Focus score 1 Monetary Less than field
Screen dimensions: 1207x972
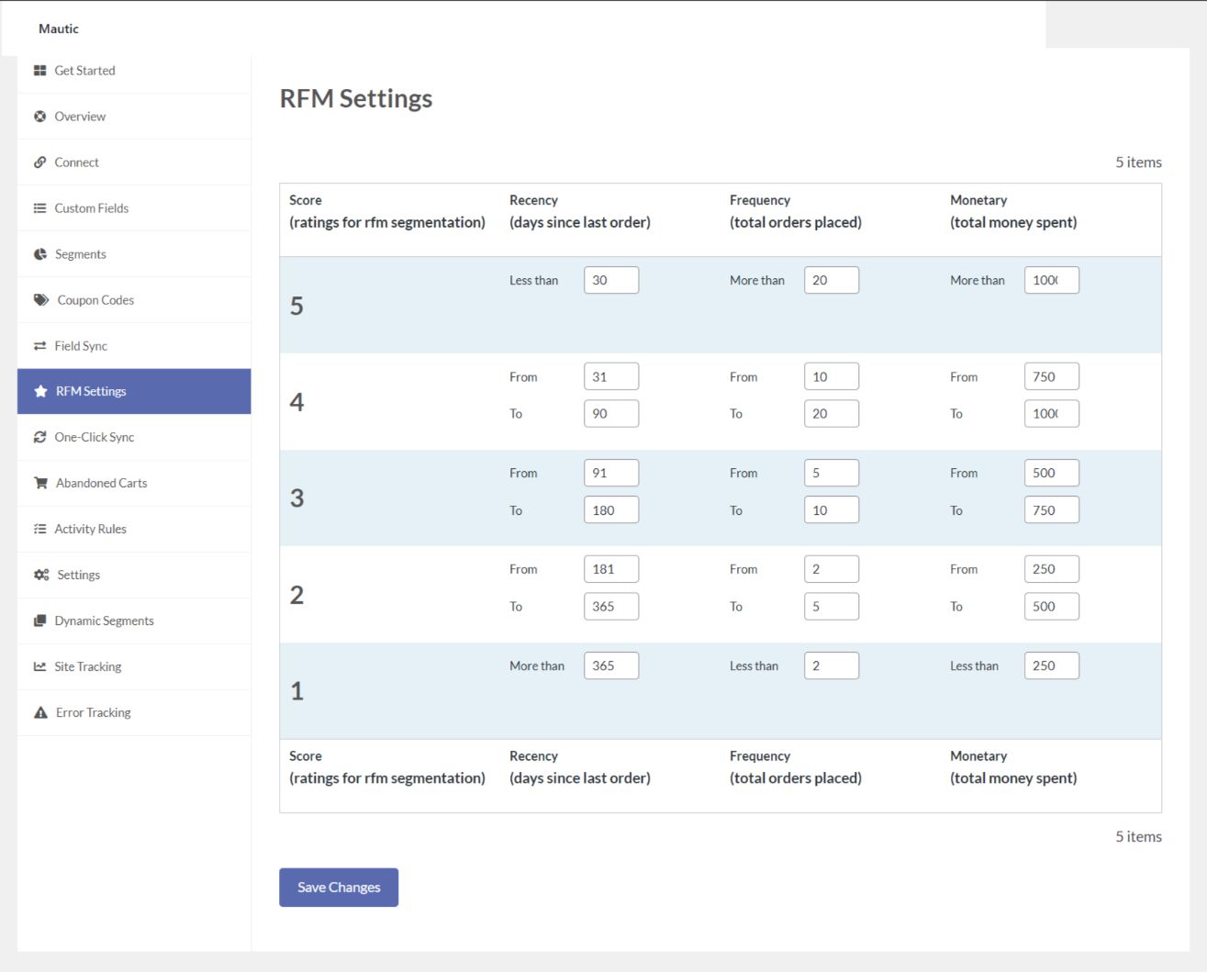[1052, 665]
